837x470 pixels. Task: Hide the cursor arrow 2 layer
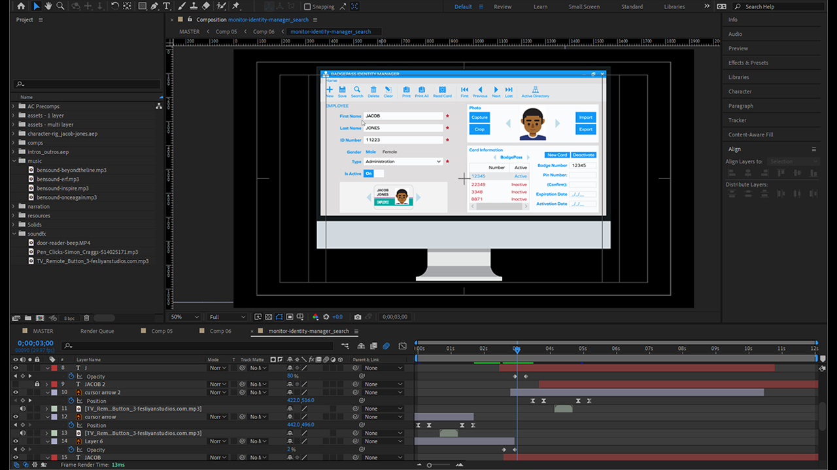pos(16,392)
